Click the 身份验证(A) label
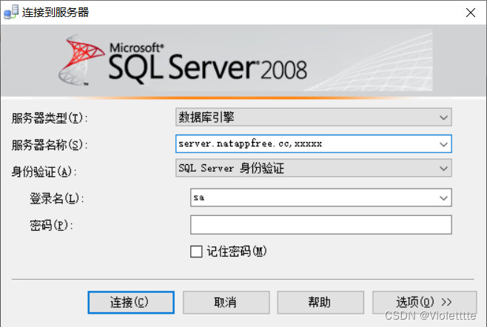 (44, 172)
